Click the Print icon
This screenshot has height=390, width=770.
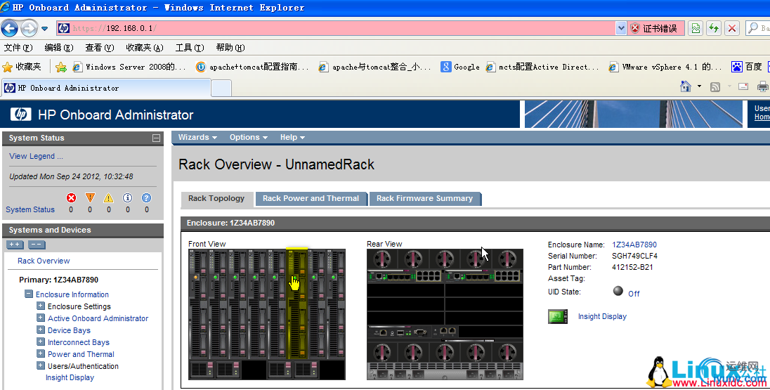763,87
